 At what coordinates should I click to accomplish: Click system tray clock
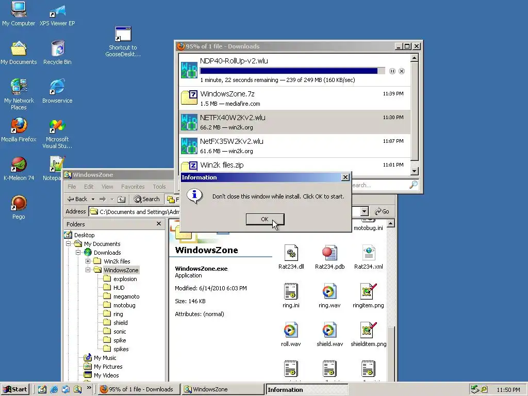(508, 390)
